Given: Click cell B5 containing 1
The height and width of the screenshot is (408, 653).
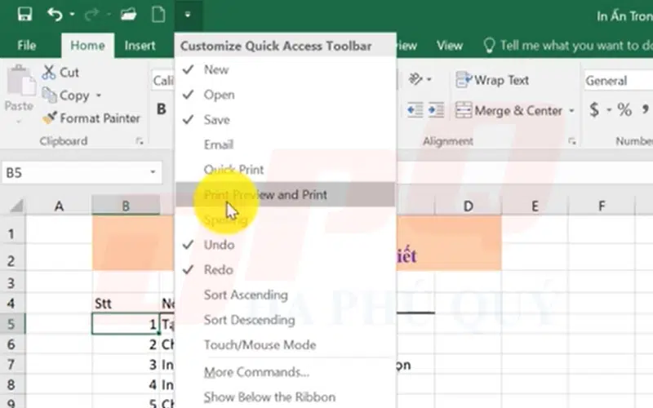Looking at the screenshot, I should 126,324.
